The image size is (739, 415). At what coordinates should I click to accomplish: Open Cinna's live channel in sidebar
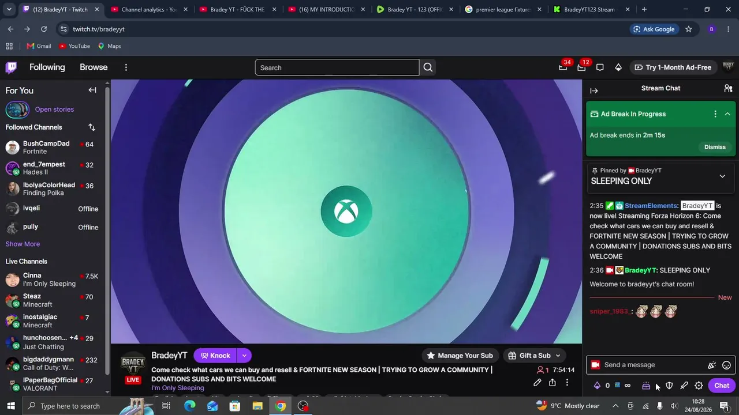coord(52,280)
